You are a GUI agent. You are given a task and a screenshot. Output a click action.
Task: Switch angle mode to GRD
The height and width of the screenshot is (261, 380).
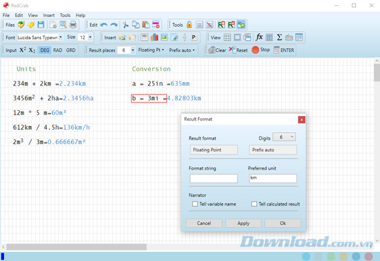[71, 50]
